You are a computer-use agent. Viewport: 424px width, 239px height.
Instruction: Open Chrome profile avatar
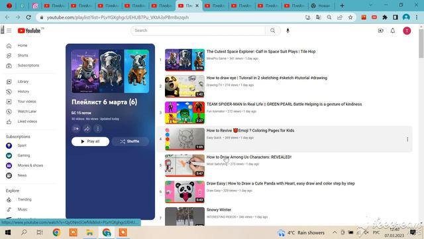pos(406,17)
